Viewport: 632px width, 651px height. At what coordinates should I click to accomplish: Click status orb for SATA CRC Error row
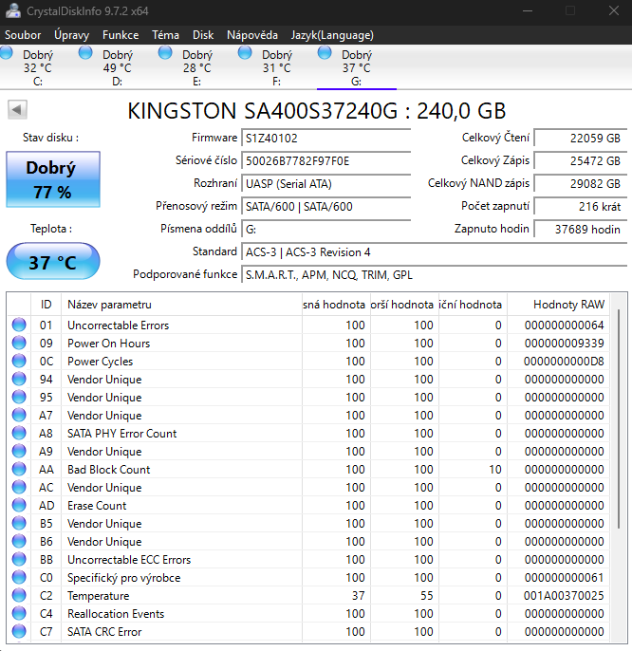pyautogui.click(x=19, y=631)
